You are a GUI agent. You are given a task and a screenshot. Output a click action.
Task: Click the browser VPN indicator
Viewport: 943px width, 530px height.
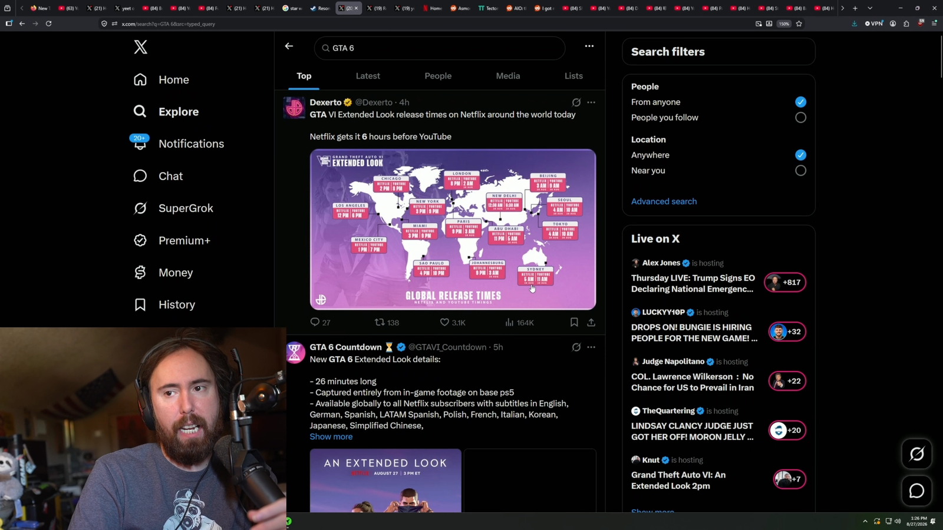[x=874, y=24]
